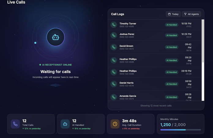The image size is (213, 138).
Task: Click the phone icon beside Daniel Harris
Action: coord(114,84)
